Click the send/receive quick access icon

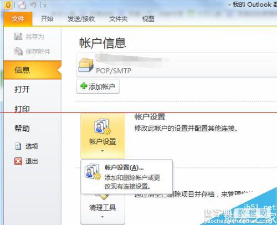pos(22,5)
